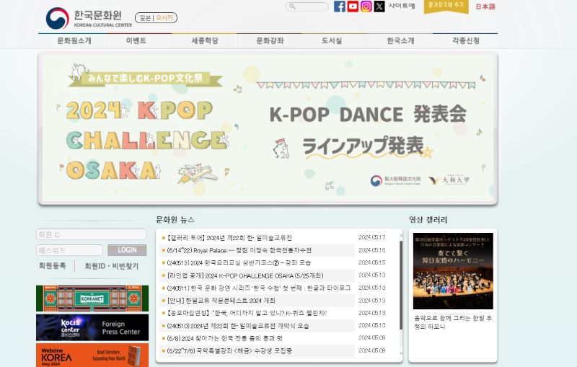
Task: Open news (240511) 한국 문화 강연 시리즈
Action: [x=259, y=288]
